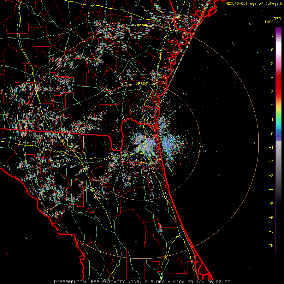The image size is (284, 284).
Task: Click the KJAX station identifier
Action: click(179, 282)
